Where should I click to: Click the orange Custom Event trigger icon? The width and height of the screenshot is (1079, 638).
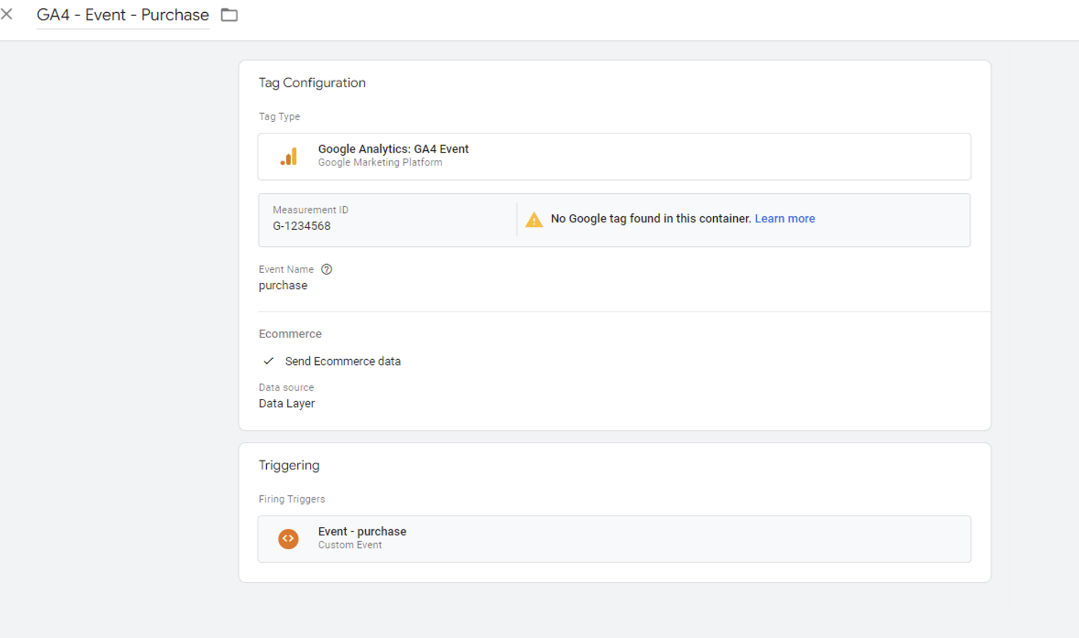point(288,539)
